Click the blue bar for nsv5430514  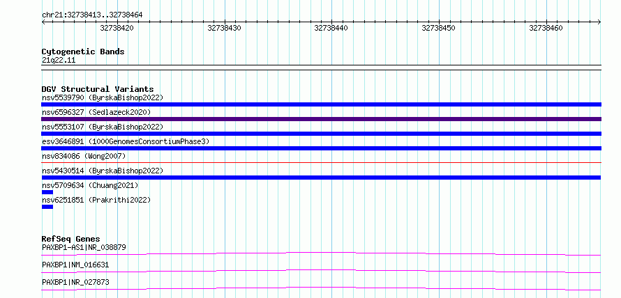pos(321,178)
